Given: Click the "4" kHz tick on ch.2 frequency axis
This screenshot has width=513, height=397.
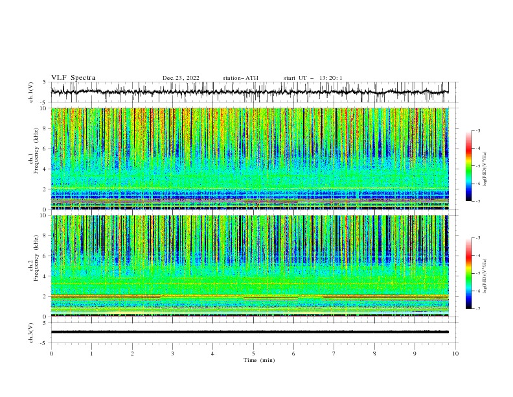Looking at the screenshot, I should click(x=45, y=276).
